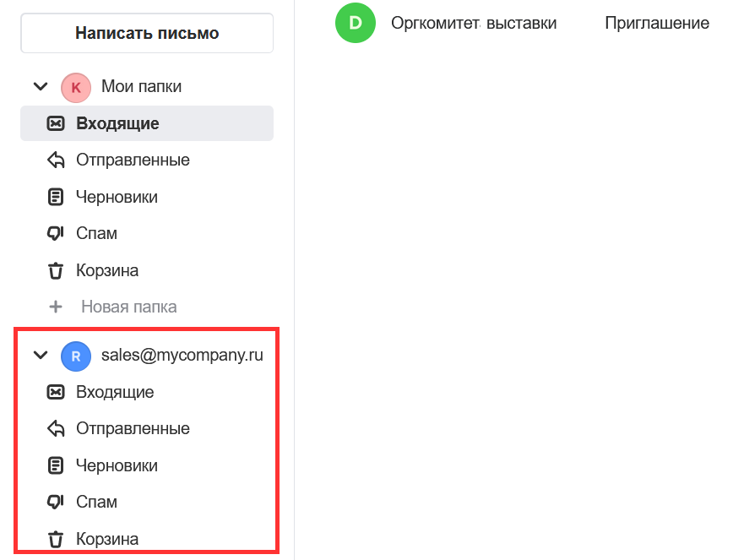Click the Приглашение email subject
This screenshot has height=560, width=733.
[657, 23]
